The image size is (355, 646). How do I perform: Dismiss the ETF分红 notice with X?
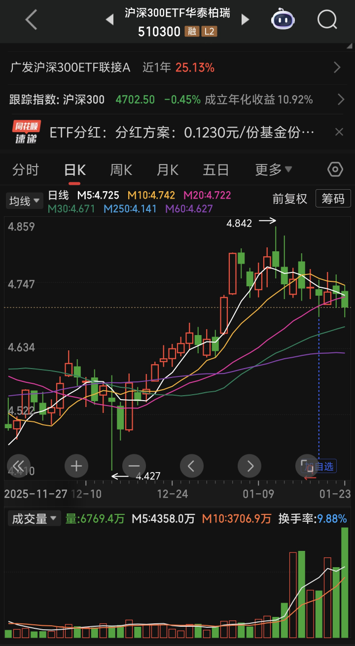[x=339, y=132]
